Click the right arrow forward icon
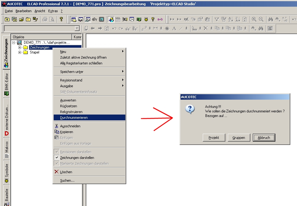Viewport: 297px width, 206px height. [x=100, y=29]
